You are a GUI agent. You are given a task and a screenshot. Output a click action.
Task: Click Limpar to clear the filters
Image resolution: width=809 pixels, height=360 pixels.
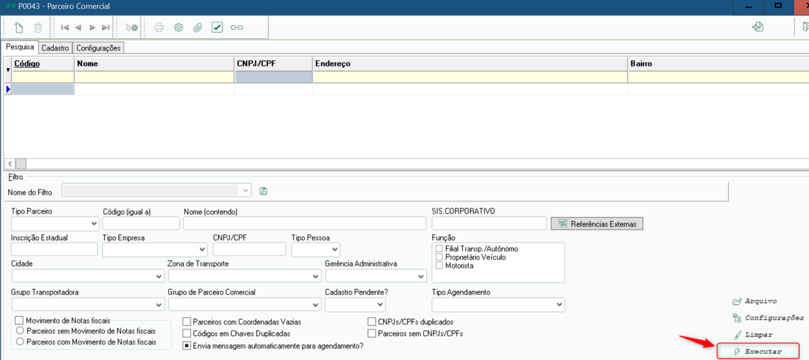coord(753,335)
